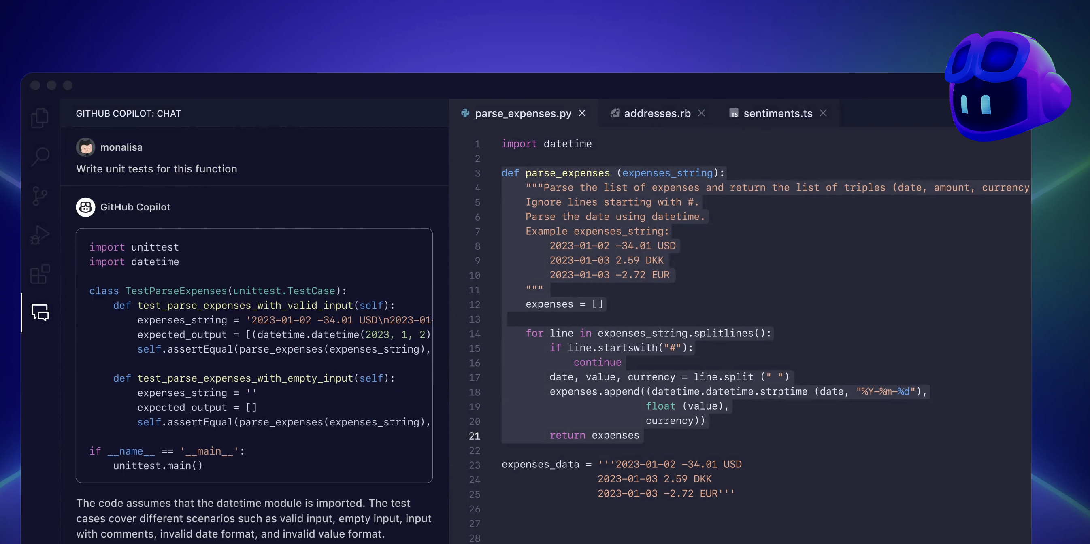Click 'import datetime' on editor line 1
This screenshot has height=544, width=1090.
point(546,144)
